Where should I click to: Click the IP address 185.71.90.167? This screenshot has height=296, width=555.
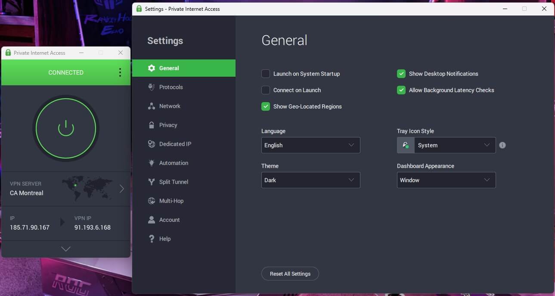tap(30, 227)
